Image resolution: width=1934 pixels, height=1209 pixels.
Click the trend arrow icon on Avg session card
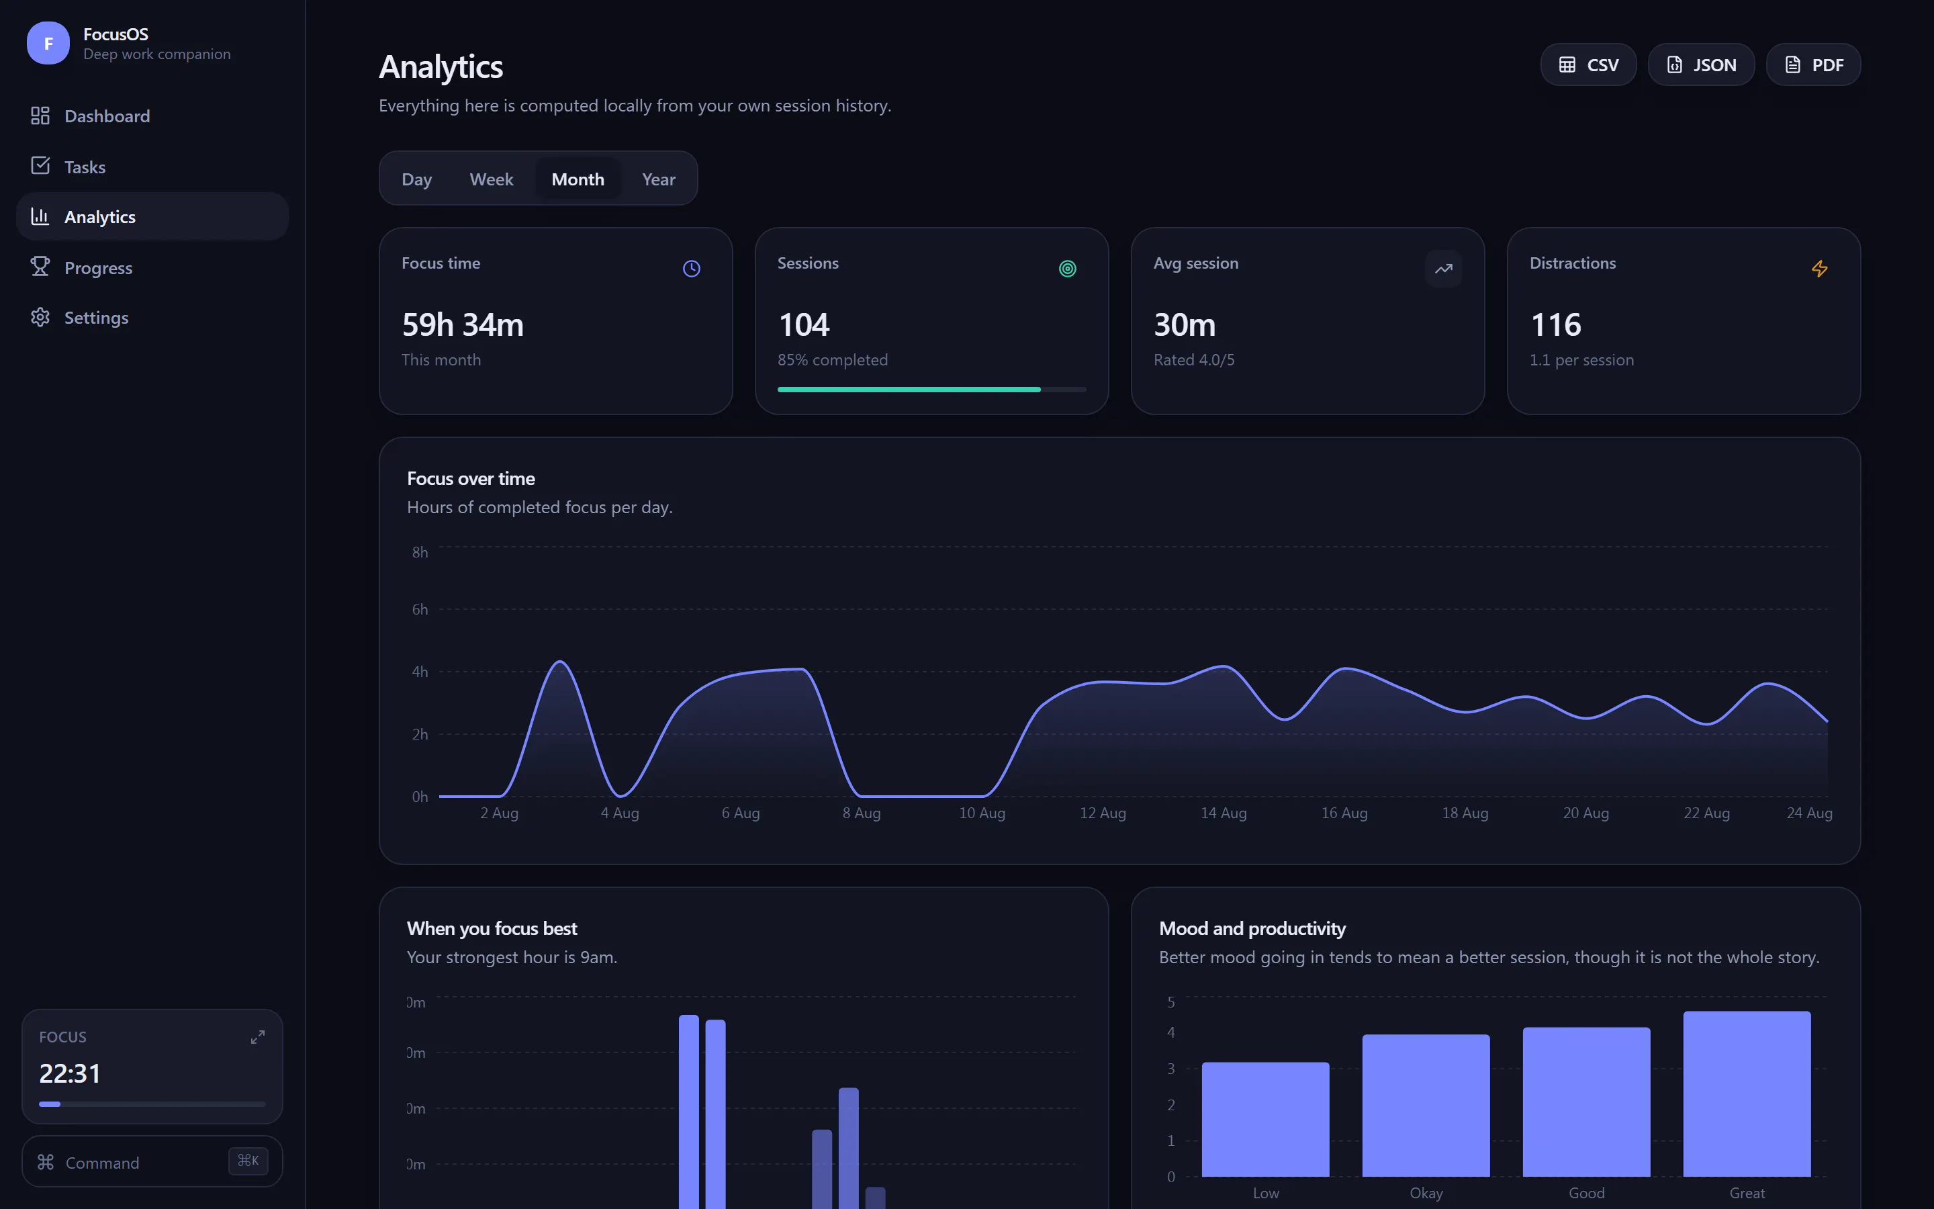pyautogui.click(x=1443, y=269)
